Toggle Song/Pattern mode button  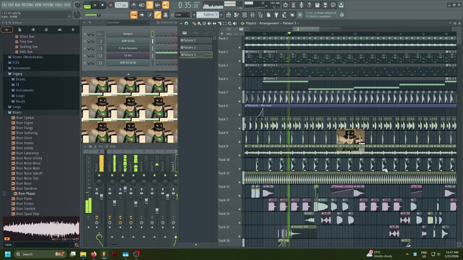[87, 5]
